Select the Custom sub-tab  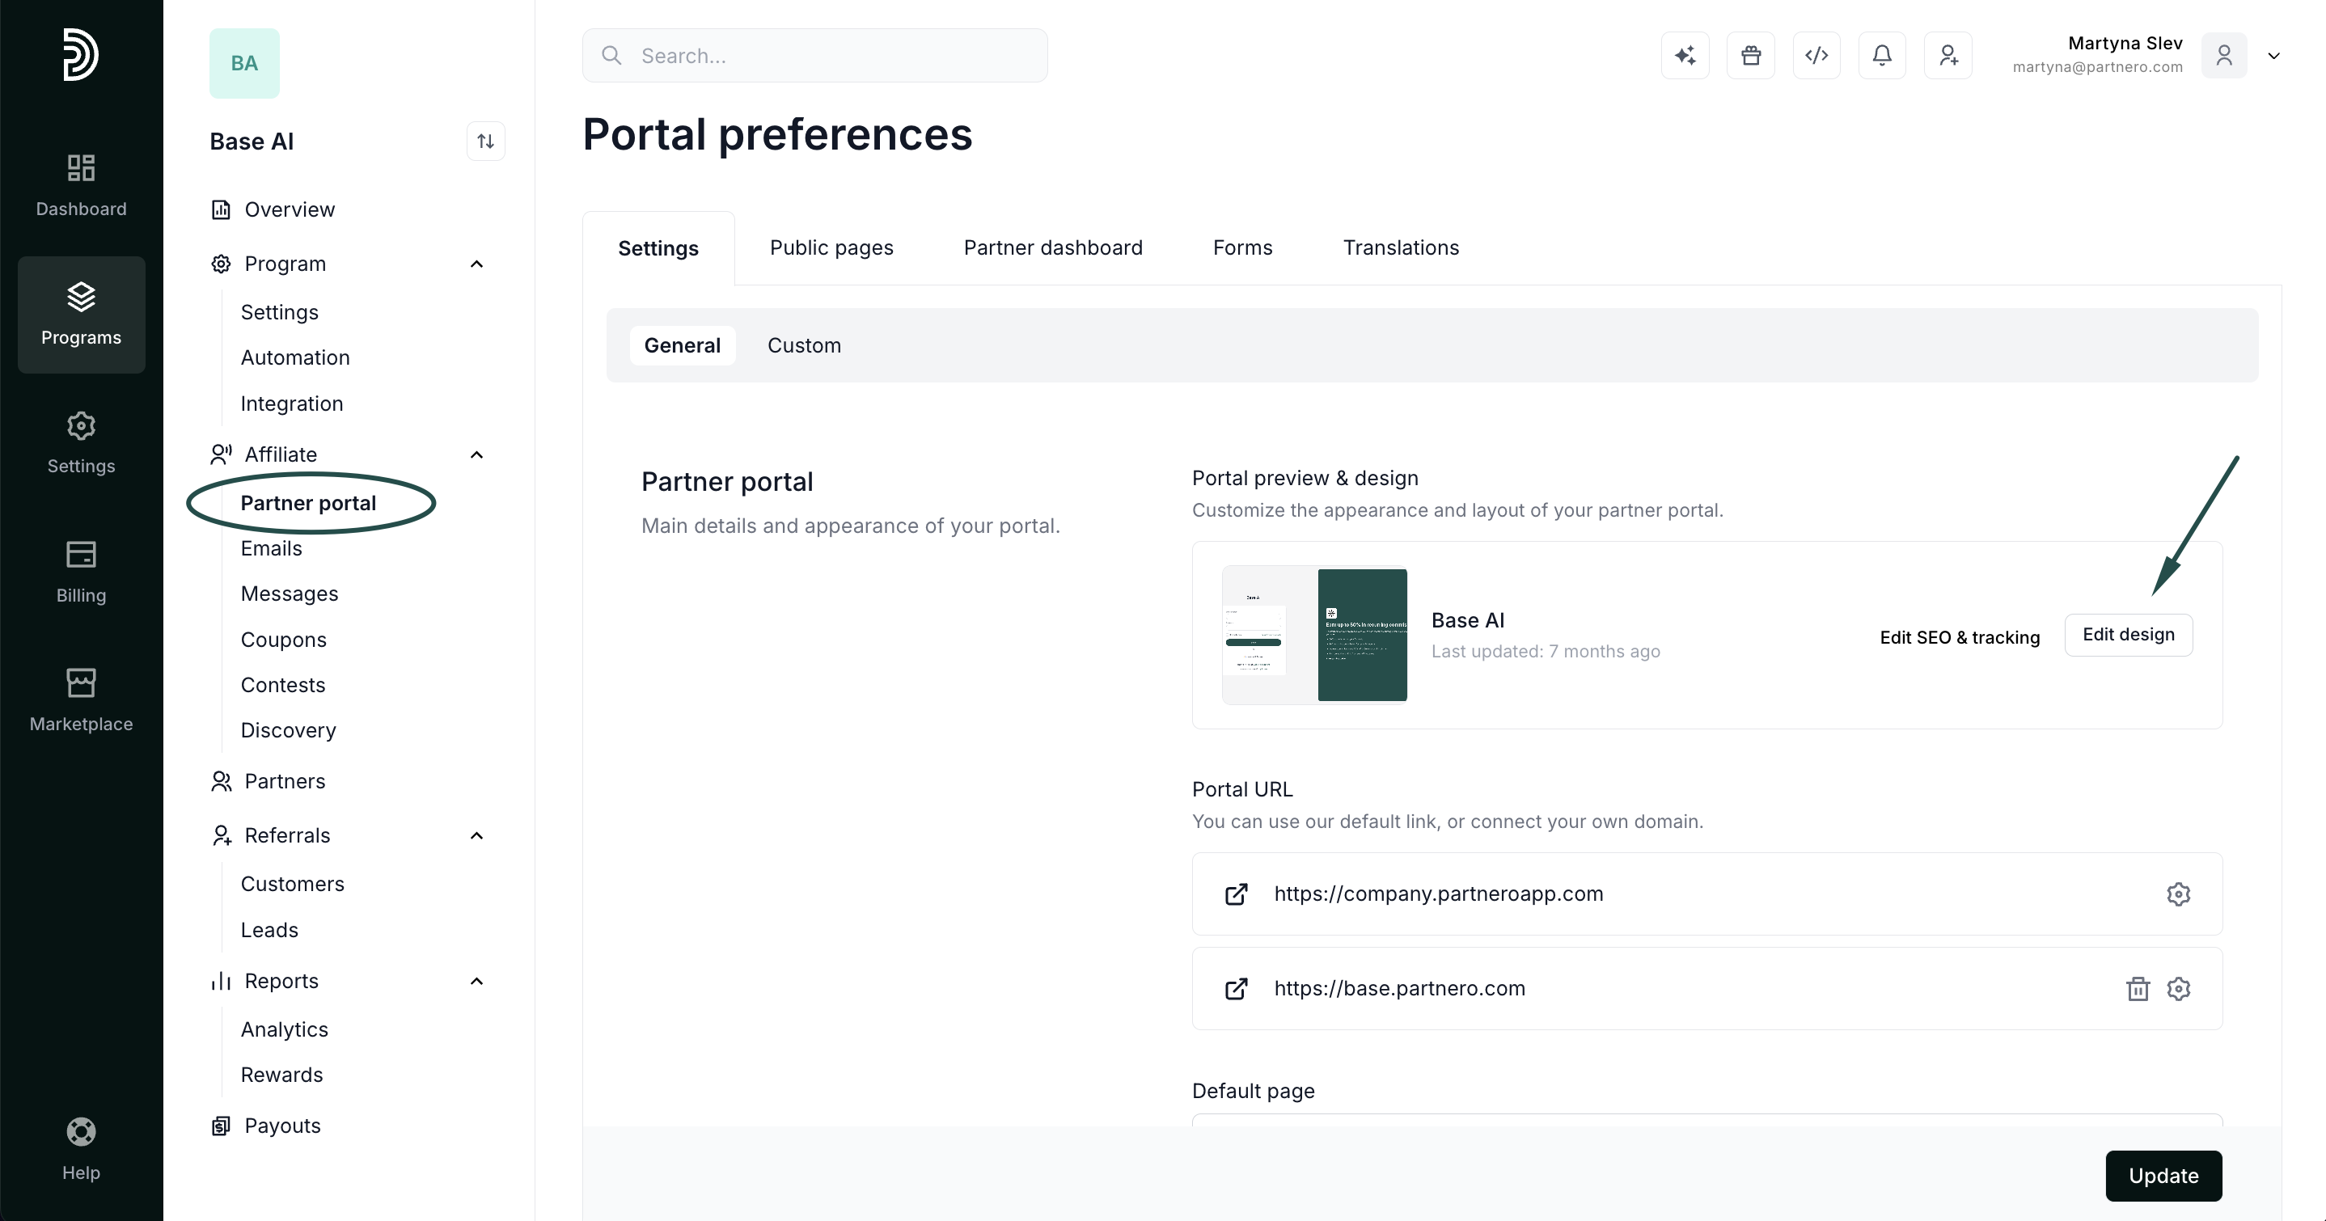[x=805, y=345]
